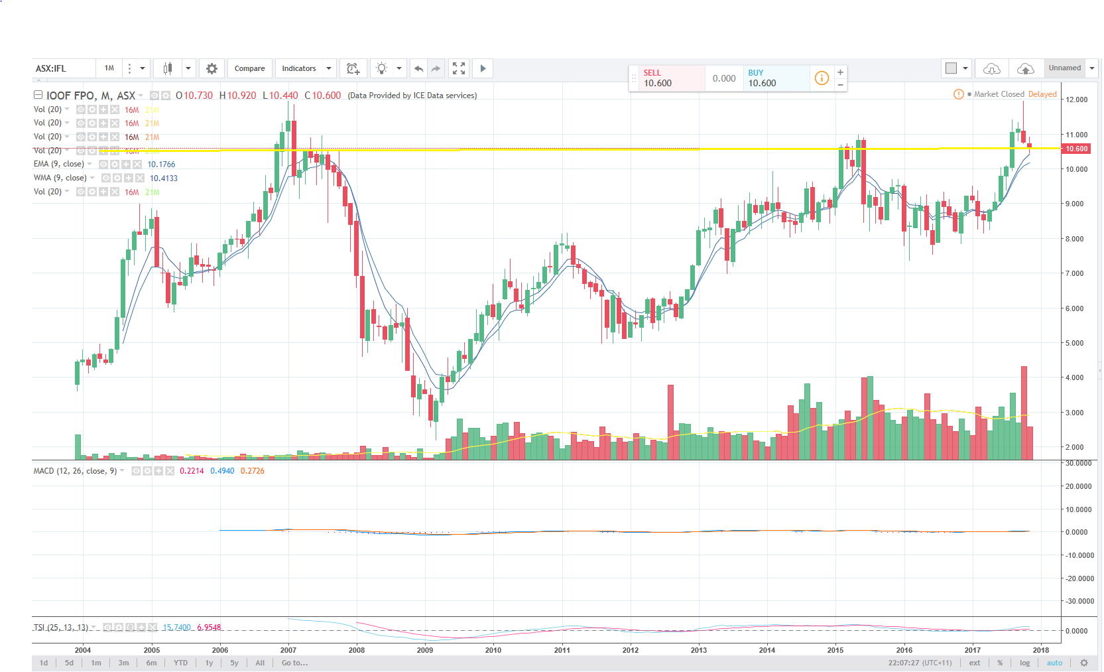The width and height of the screenshot is (1104, 672).
Task: Select the 3m time range
Action: tap(124, 663)
